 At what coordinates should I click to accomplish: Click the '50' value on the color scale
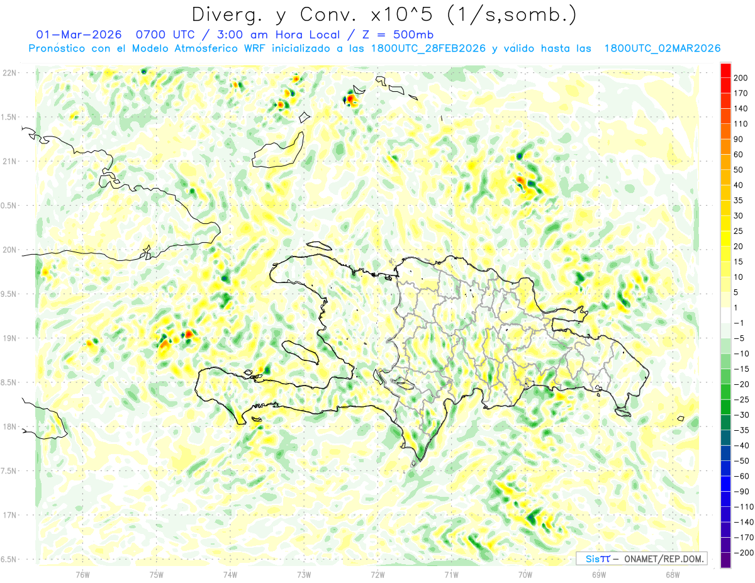coord(739,170)
